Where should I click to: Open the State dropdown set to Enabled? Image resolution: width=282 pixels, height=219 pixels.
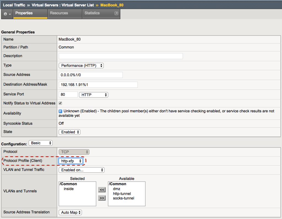[69, 132]
